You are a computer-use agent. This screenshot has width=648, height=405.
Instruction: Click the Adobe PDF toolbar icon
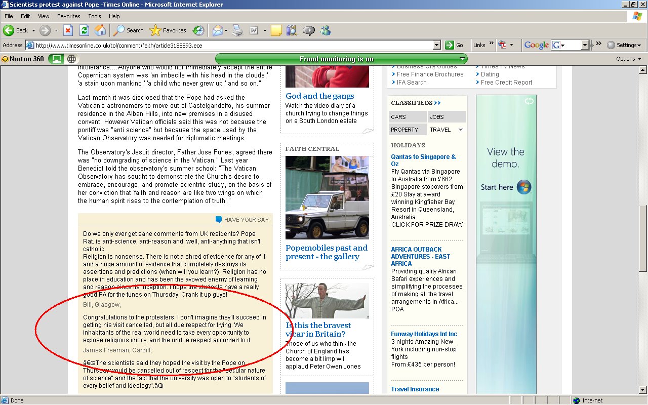coord(502,45)
